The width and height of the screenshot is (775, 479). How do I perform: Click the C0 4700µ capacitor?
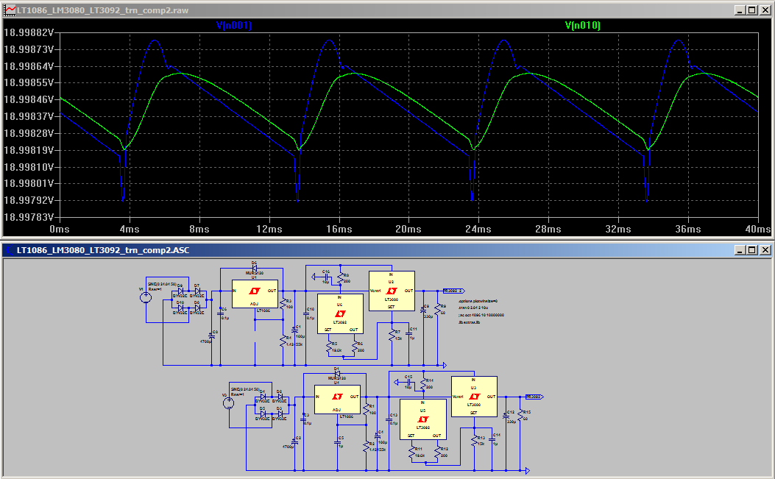click(211, 336)
